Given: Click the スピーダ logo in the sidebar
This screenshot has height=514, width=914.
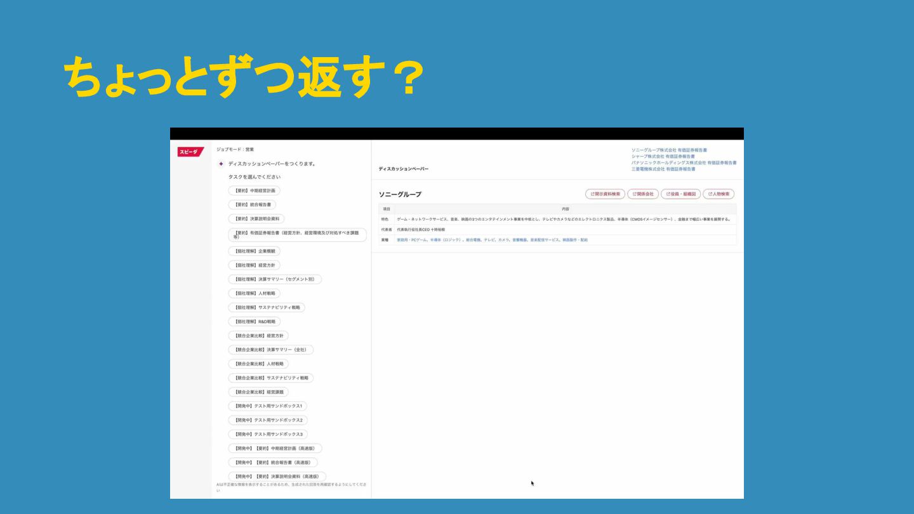Looking at the screenshot, I should coord(190,152).
